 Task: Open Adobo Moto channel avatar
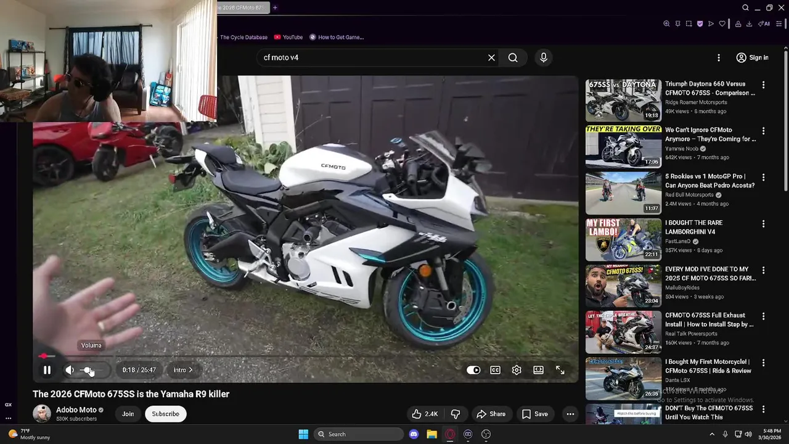coord(42,414)
